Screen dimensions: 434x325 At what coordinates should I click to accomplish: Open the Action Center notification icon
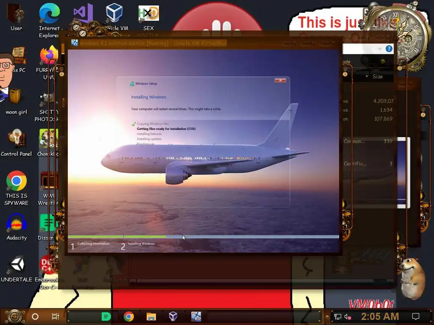[416, 317]
